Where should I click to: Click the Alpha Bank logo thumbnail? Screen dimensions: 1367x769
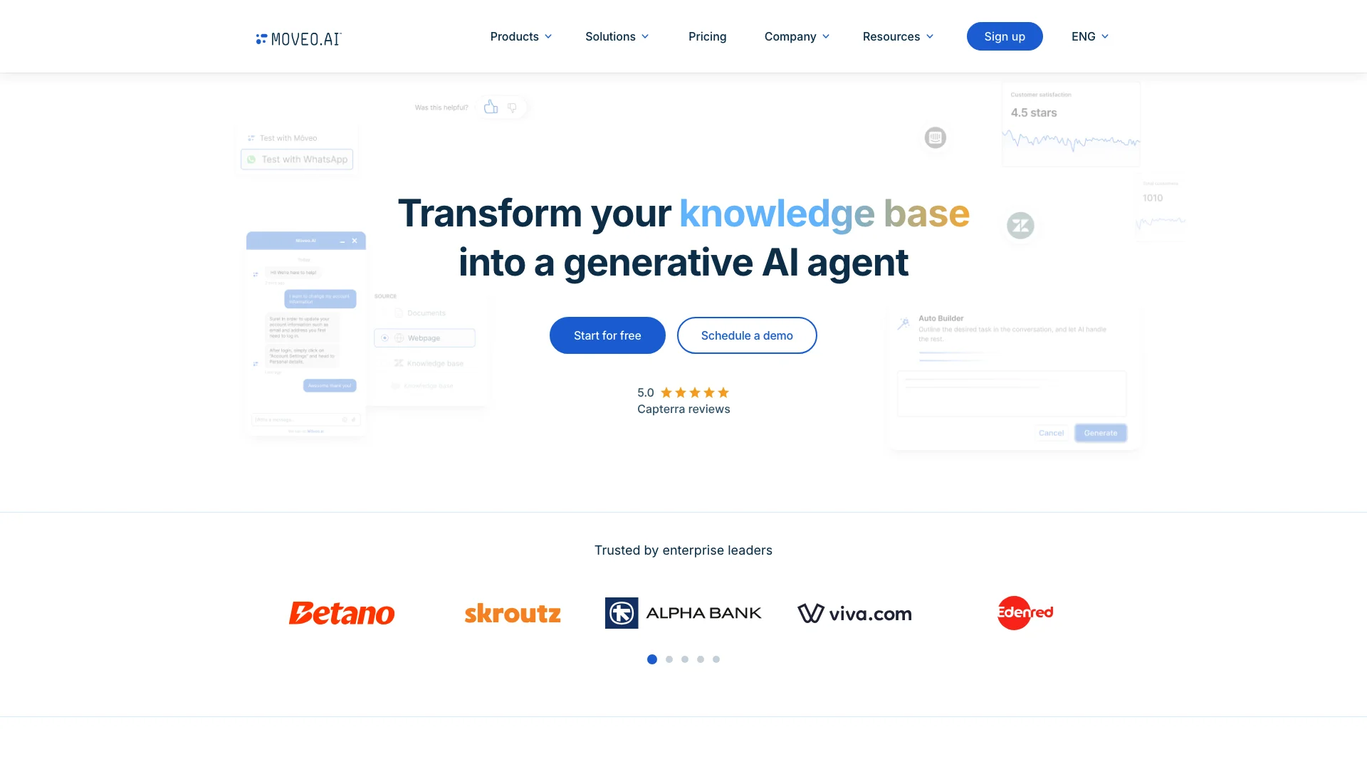[x=683, y=612]
